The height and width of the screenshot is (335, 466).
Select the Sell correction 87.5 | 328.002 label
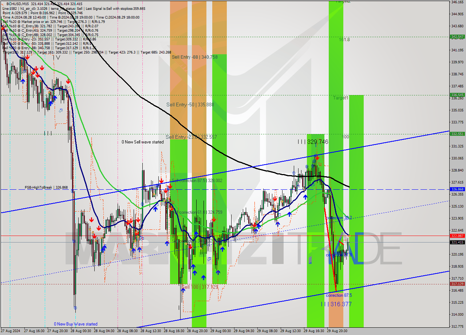197,180
